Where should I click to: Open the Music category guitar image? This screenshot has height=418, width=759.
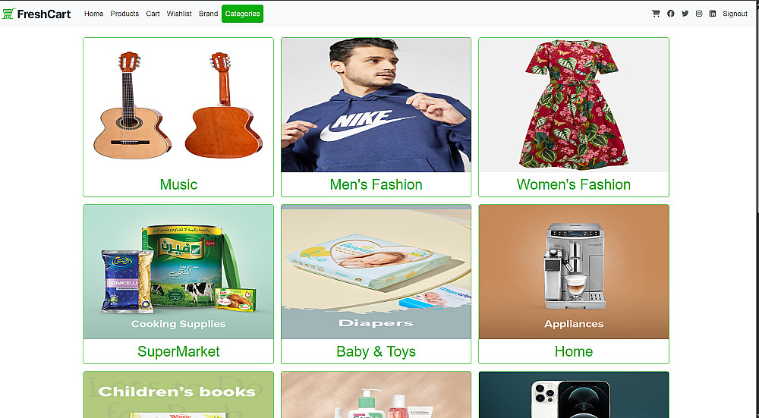click(x=178, y=105)
